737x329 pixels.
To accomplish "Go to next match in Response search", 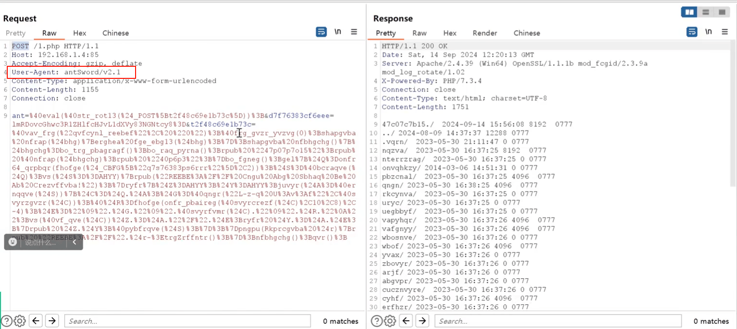I will click(x=422, y=321).
